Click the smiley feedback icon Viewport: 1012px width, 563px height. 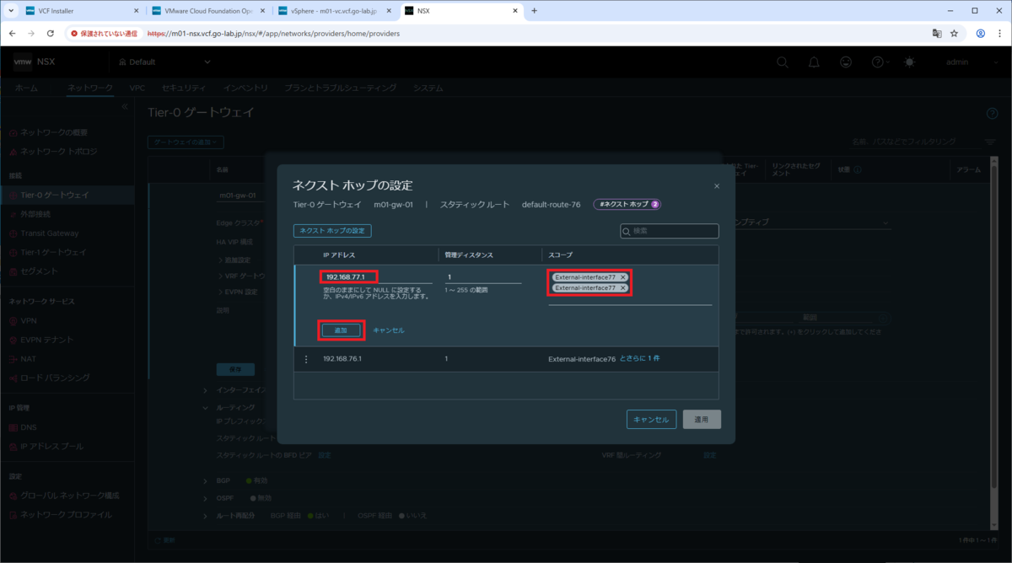click(x=846, y=62)
